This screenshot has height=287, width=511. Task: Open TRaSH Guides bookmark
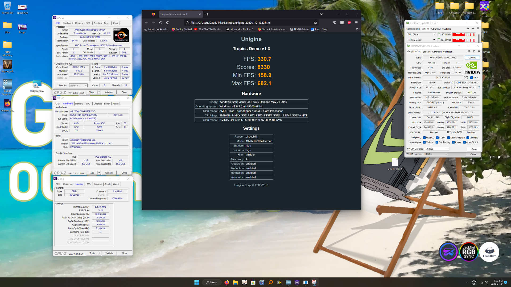(299, 29)
